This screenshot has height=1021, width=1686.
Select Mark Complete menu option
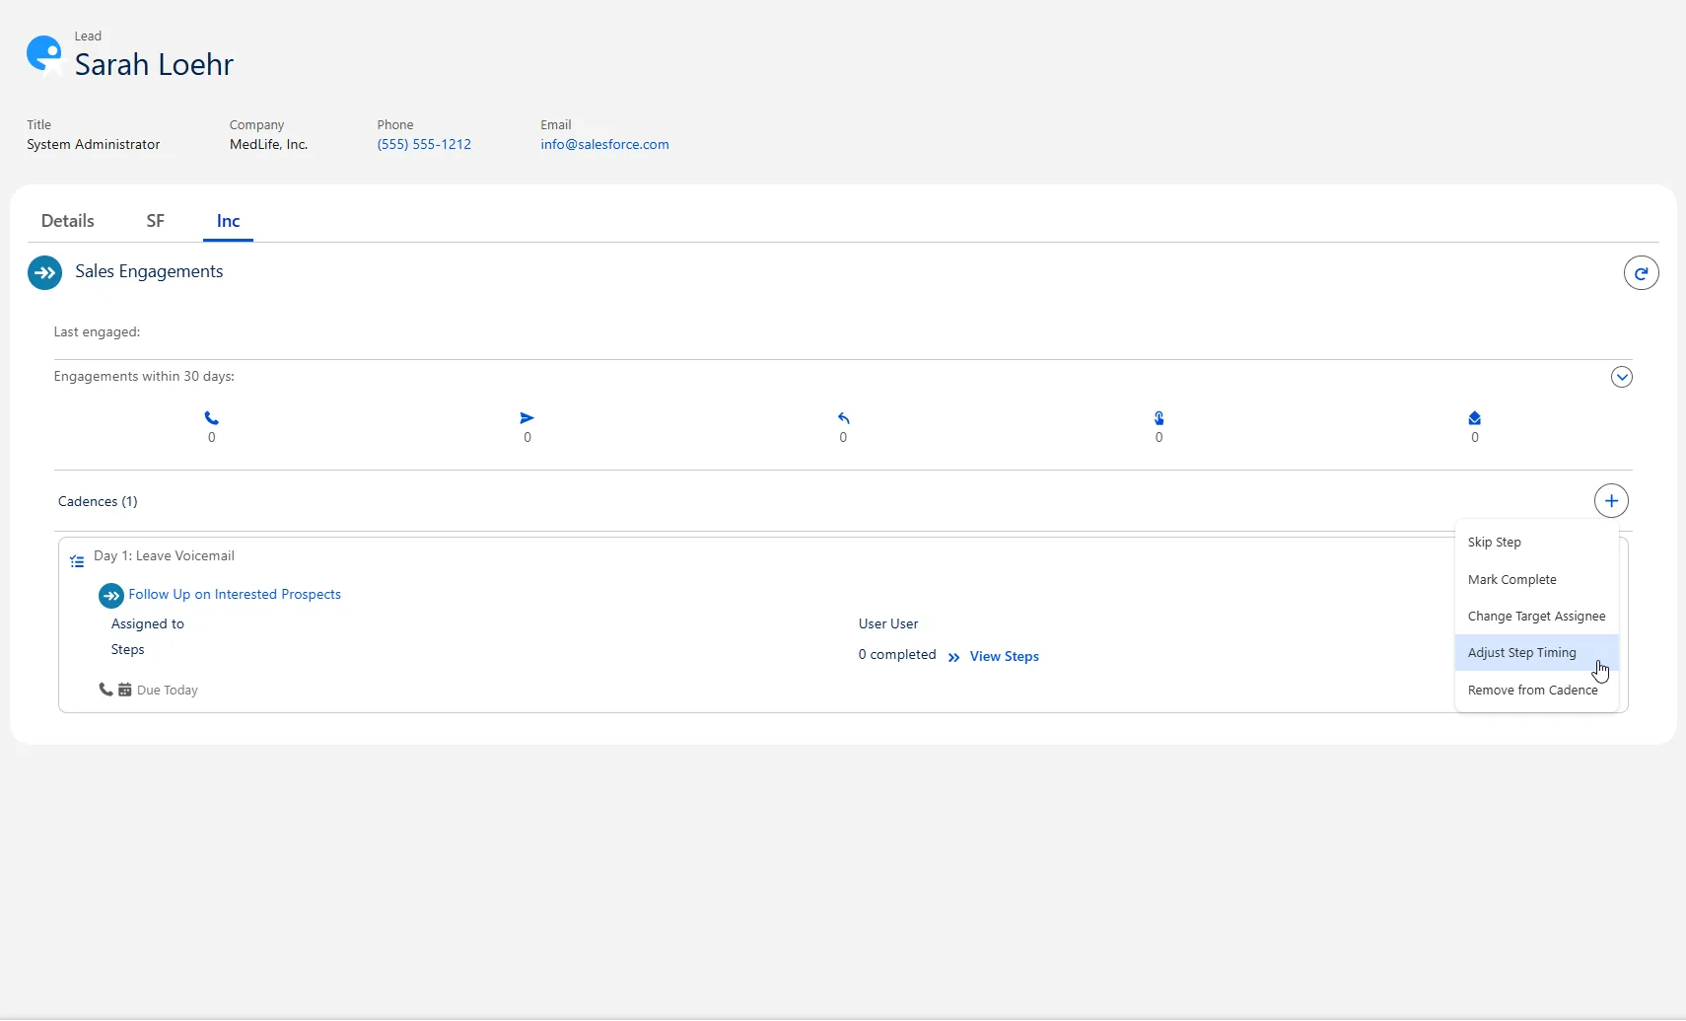click(1511, 580)
